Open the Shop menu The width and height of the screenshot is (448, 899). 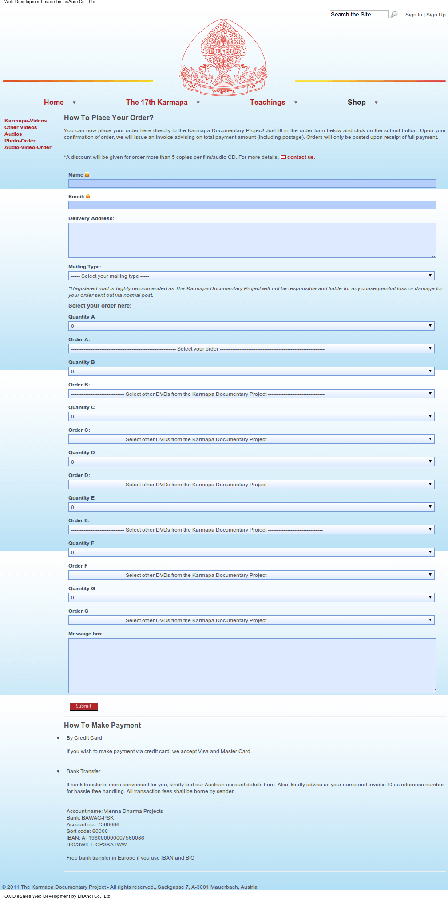[x=357, y=102]
